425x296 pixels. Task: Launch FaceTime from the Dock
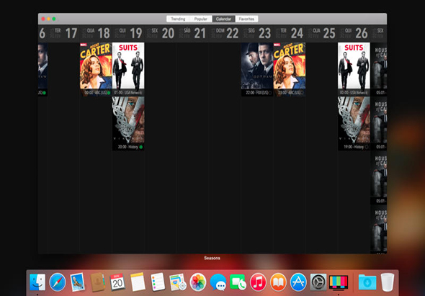[238, 282]
